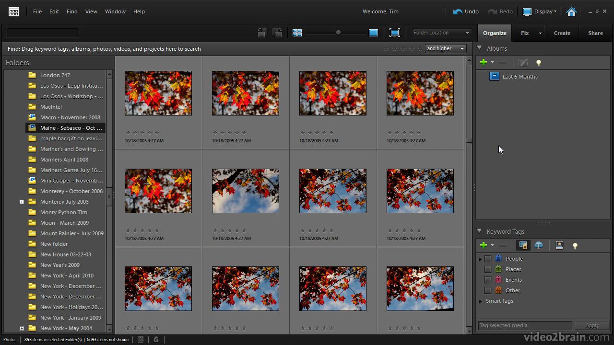Screen dimensions: 614x345
Task: Adjust the thumbnail size slider
Action: point(338,33)
